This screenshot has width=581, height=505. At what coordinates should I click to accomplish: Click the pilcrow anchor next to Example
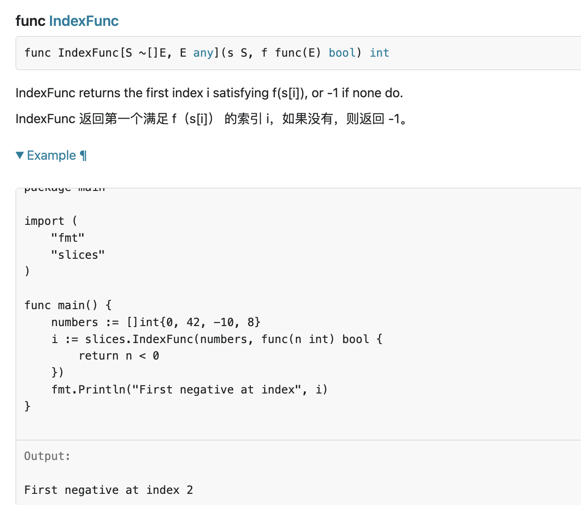83,155
